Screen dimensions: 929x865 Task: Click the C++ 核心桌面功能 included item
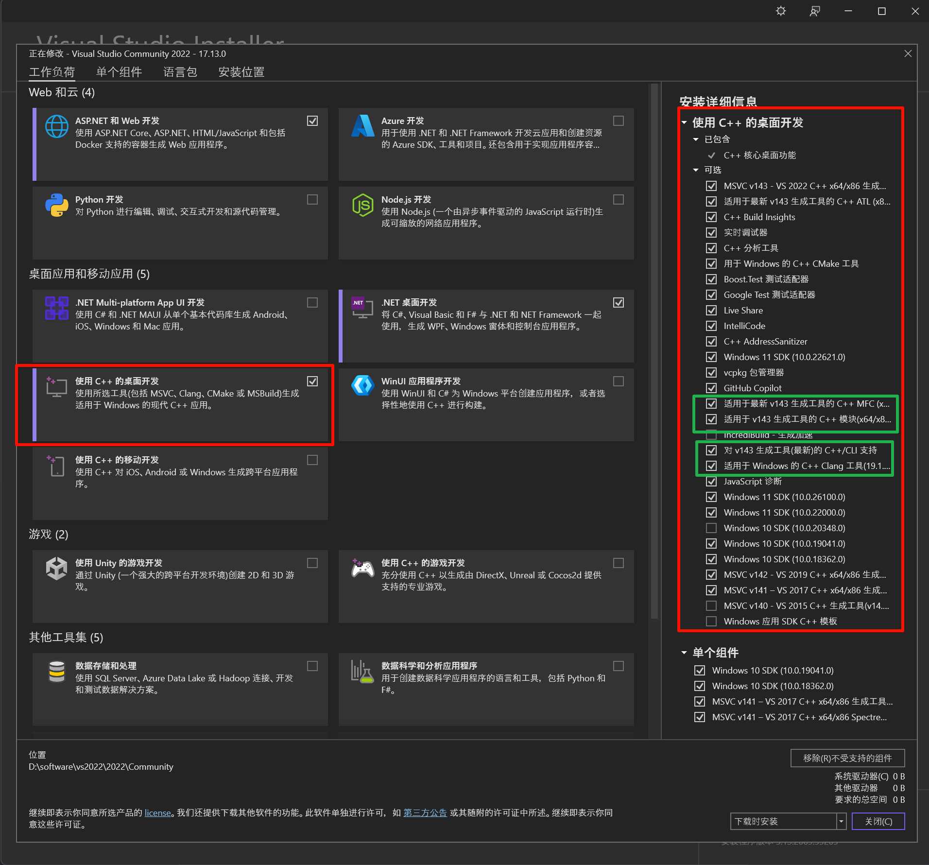click(759, 155)
